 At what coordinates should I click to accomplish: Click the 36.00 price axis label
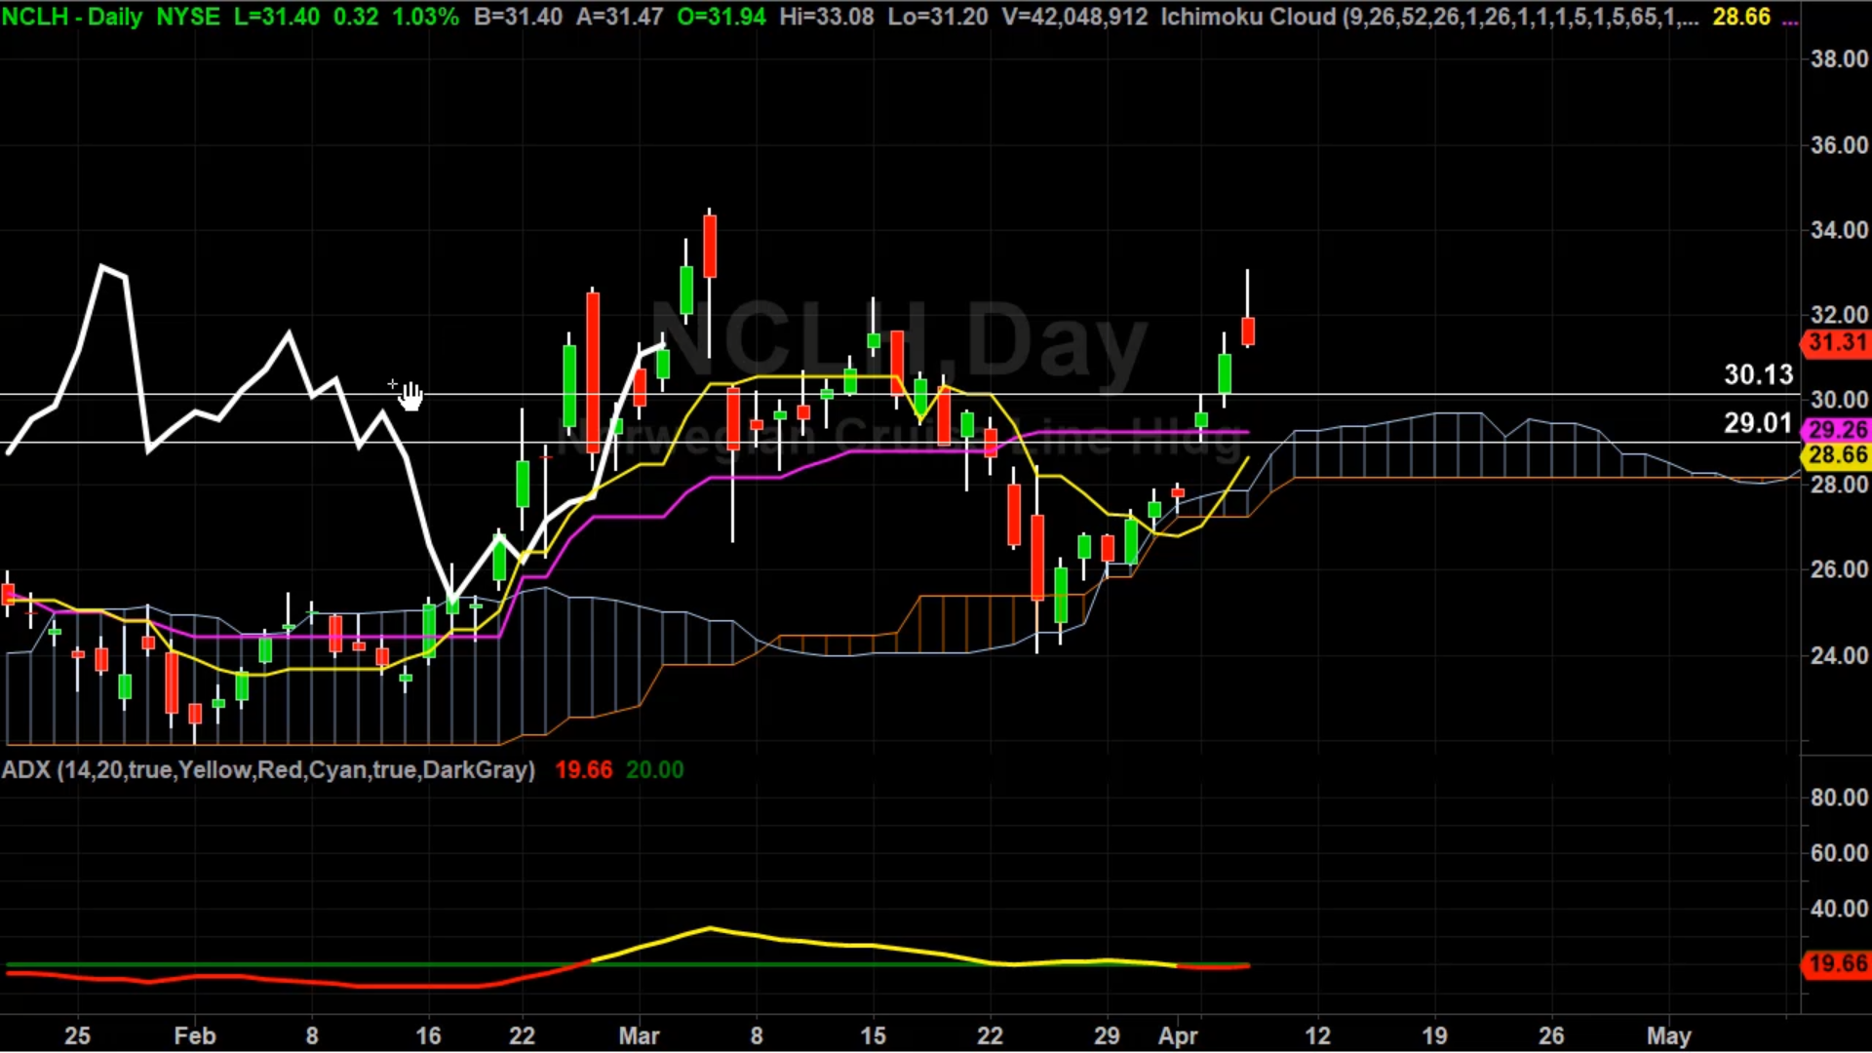click(x=1839, y=145)
